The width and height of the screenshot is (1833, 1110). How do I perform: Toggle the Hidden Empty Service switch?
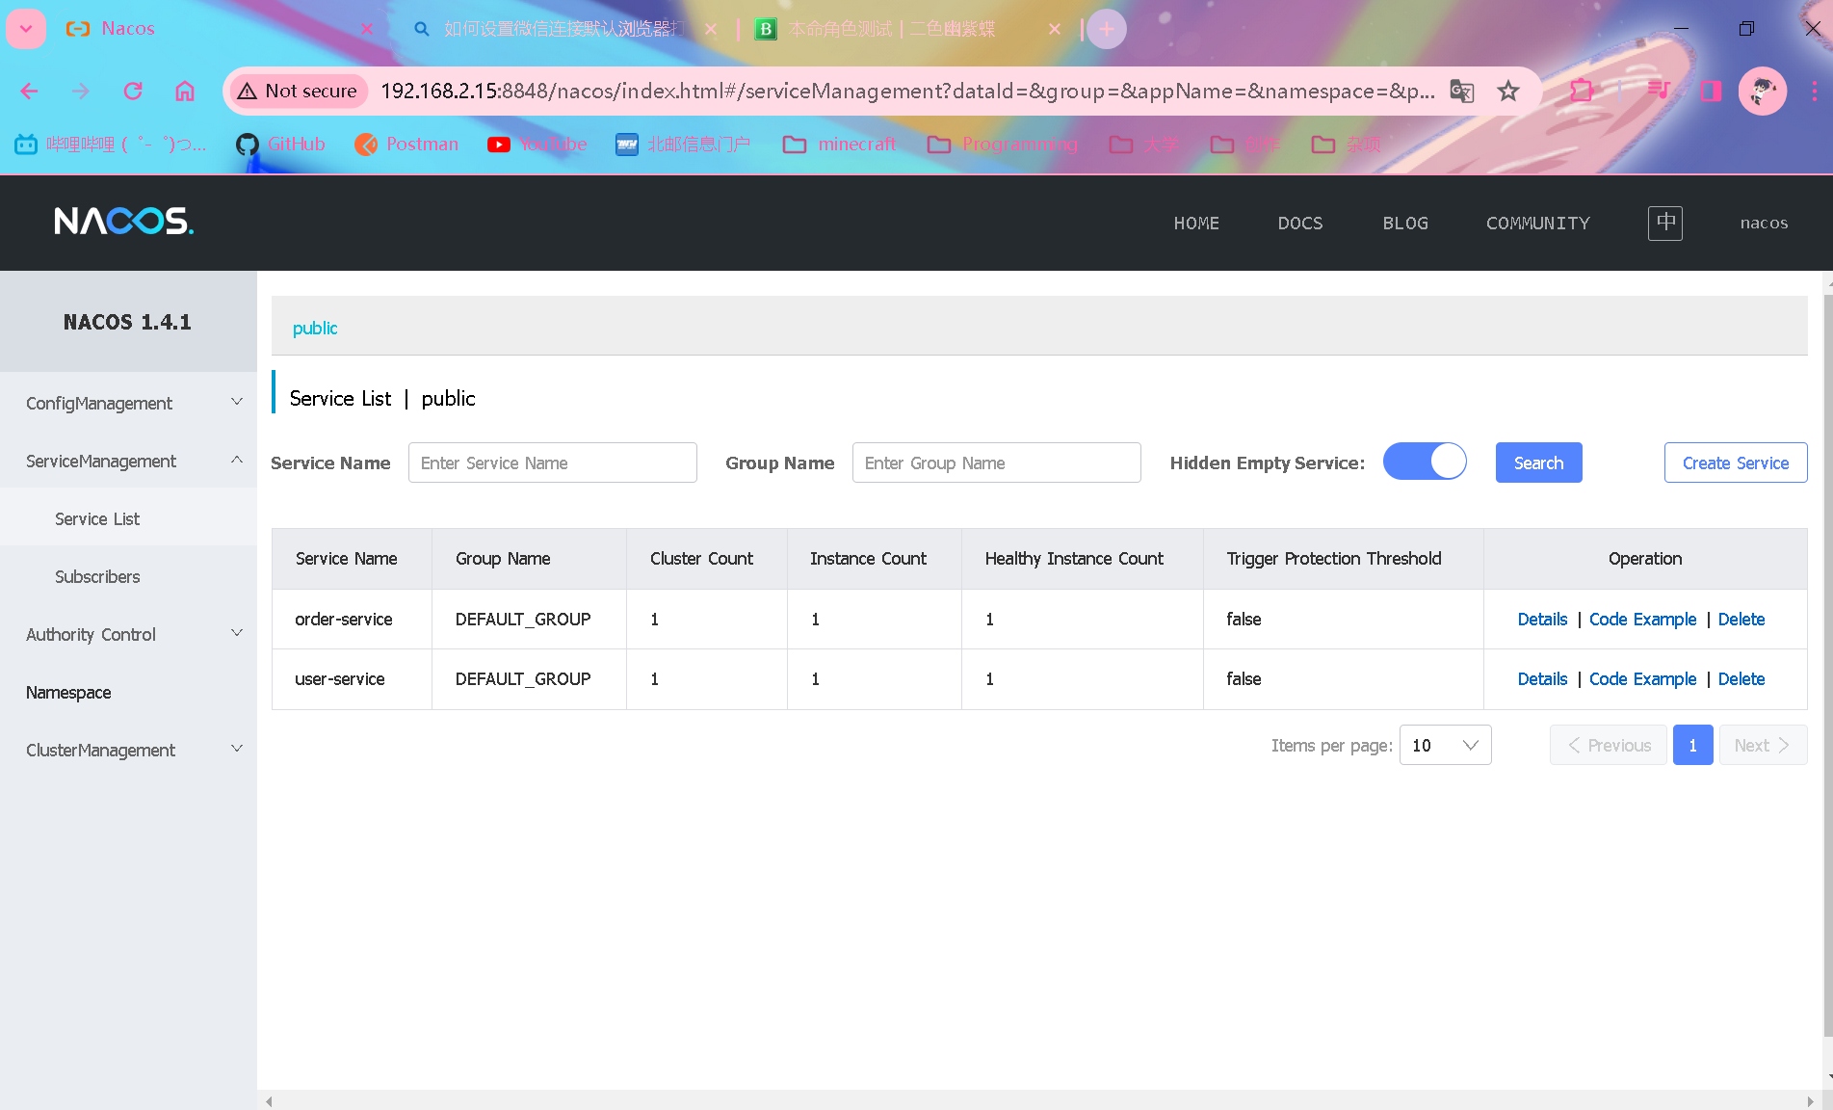(1425, 462)
